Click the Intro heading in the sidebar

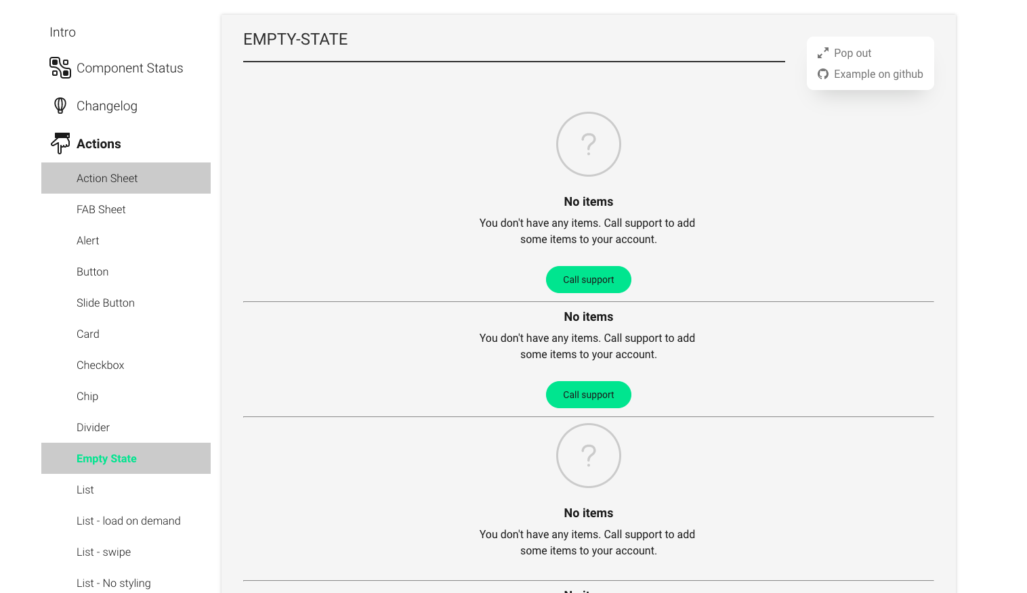(x=62, y=32)
